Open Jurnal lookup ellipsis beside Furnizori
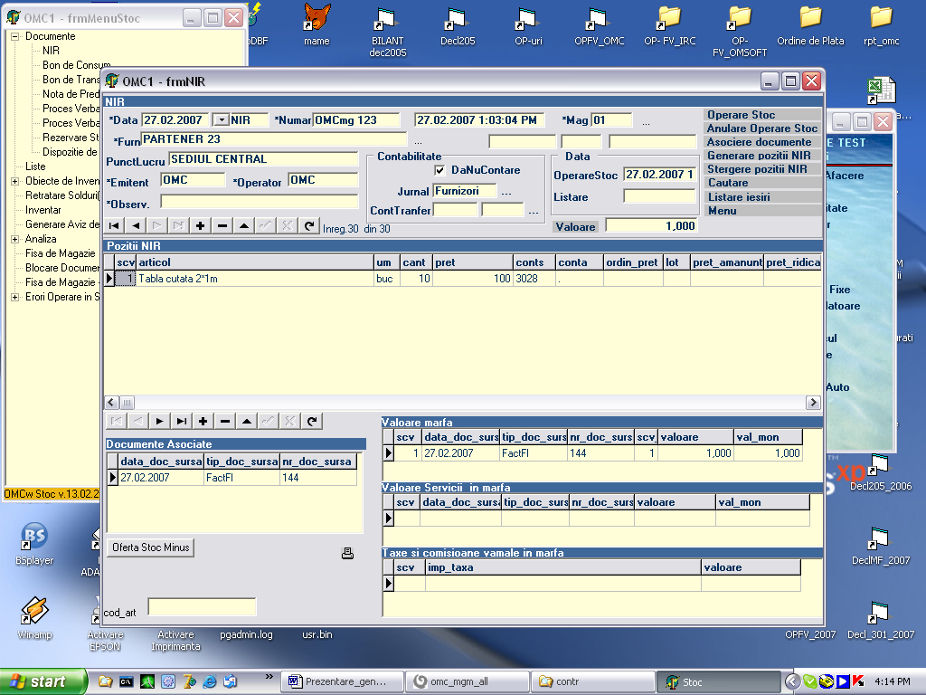The image size is (926, 695). pyautogui.click(x=506, y=192)
